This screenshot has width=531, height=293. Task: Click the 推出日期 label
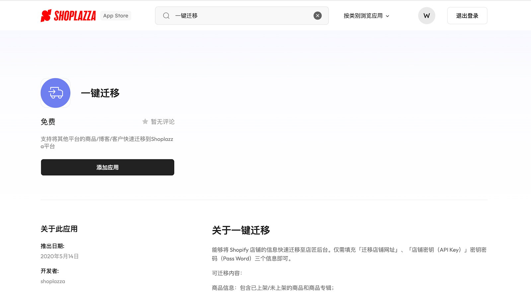click(x=52, y=246)
